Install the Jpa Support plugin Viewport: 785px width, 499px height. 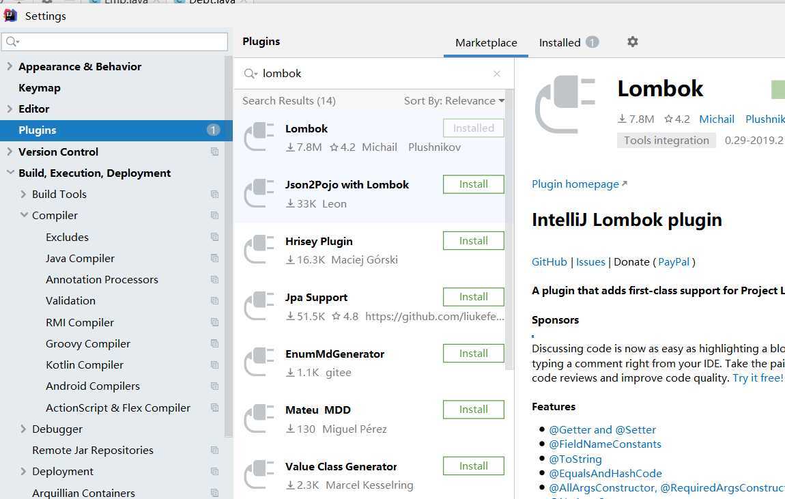(474, 297)
